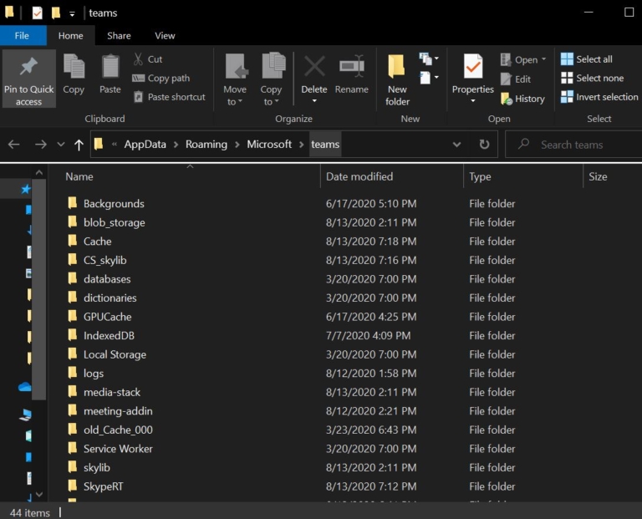The width and height of the screenshot is (642, 519).
Task: Click the Pin to Quick access icon
Action: tap(28, 67)
